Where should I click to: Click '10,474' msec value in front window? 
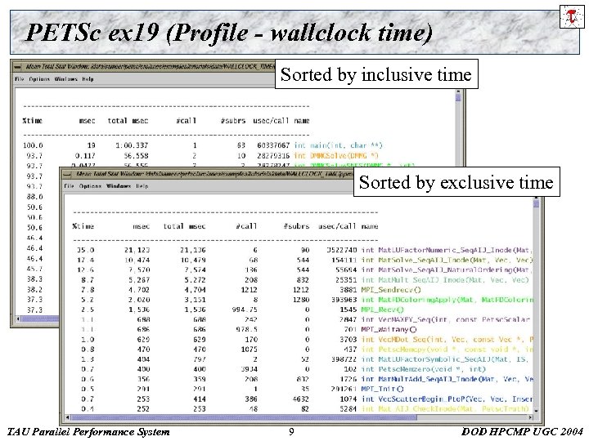pos(137,260)
